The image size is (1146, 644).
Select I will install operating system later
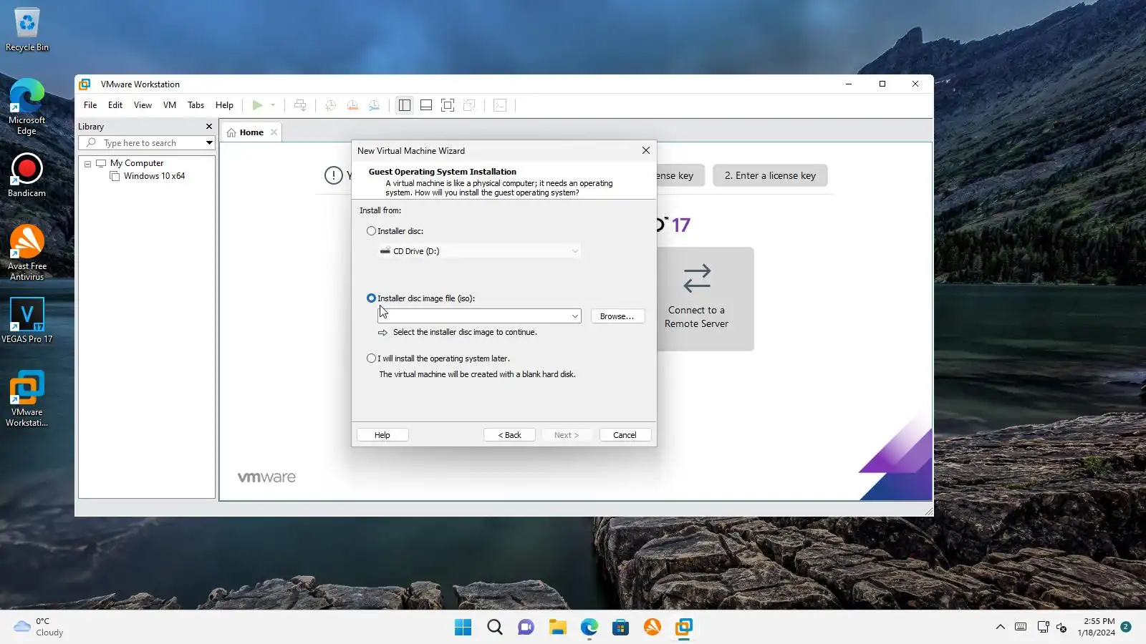pyautogui.click(x=371, y=358)
